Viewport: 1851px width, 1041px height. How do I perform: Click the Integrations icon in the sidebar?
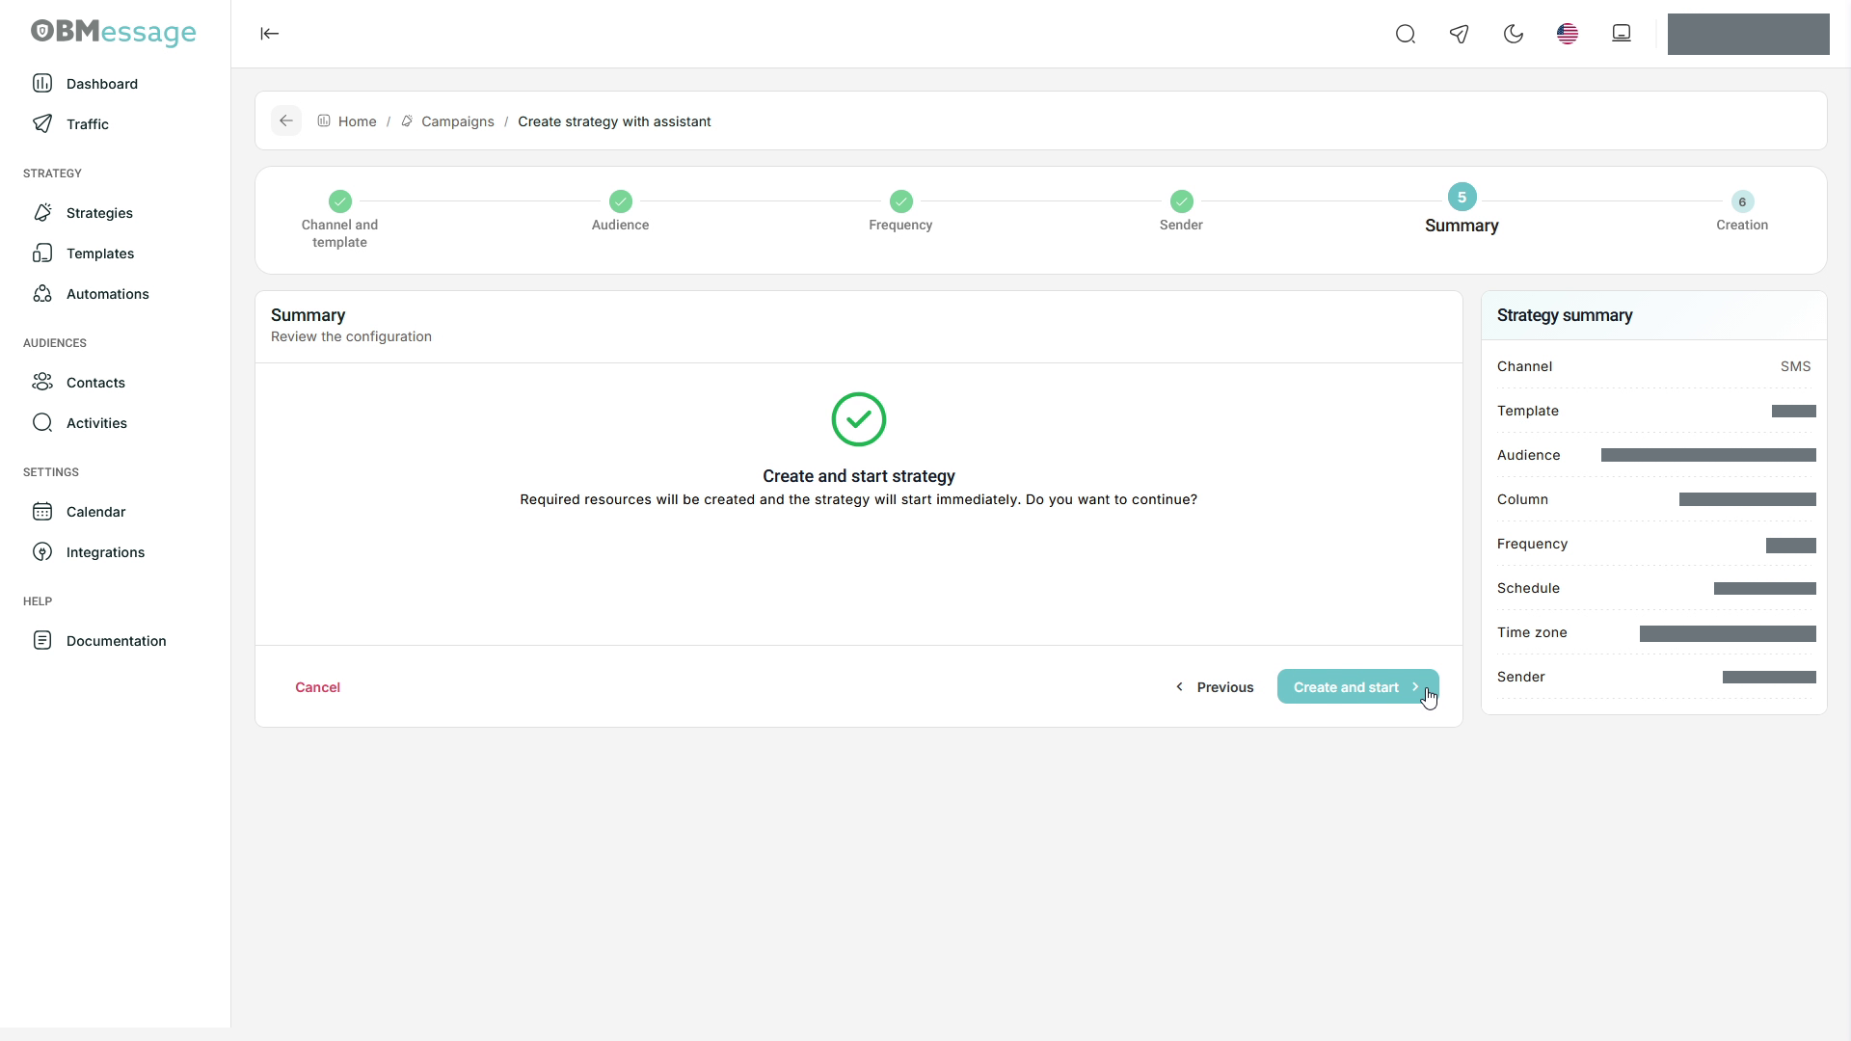tap(42, 552)
